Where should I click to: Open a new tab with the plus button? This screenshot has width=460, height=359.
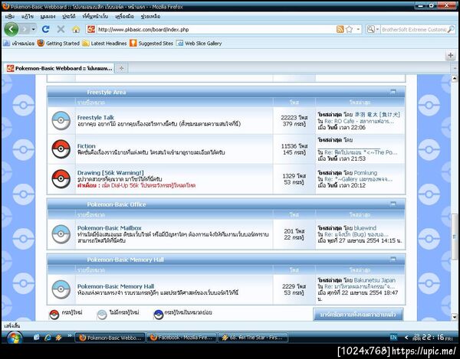click(121, 68)
